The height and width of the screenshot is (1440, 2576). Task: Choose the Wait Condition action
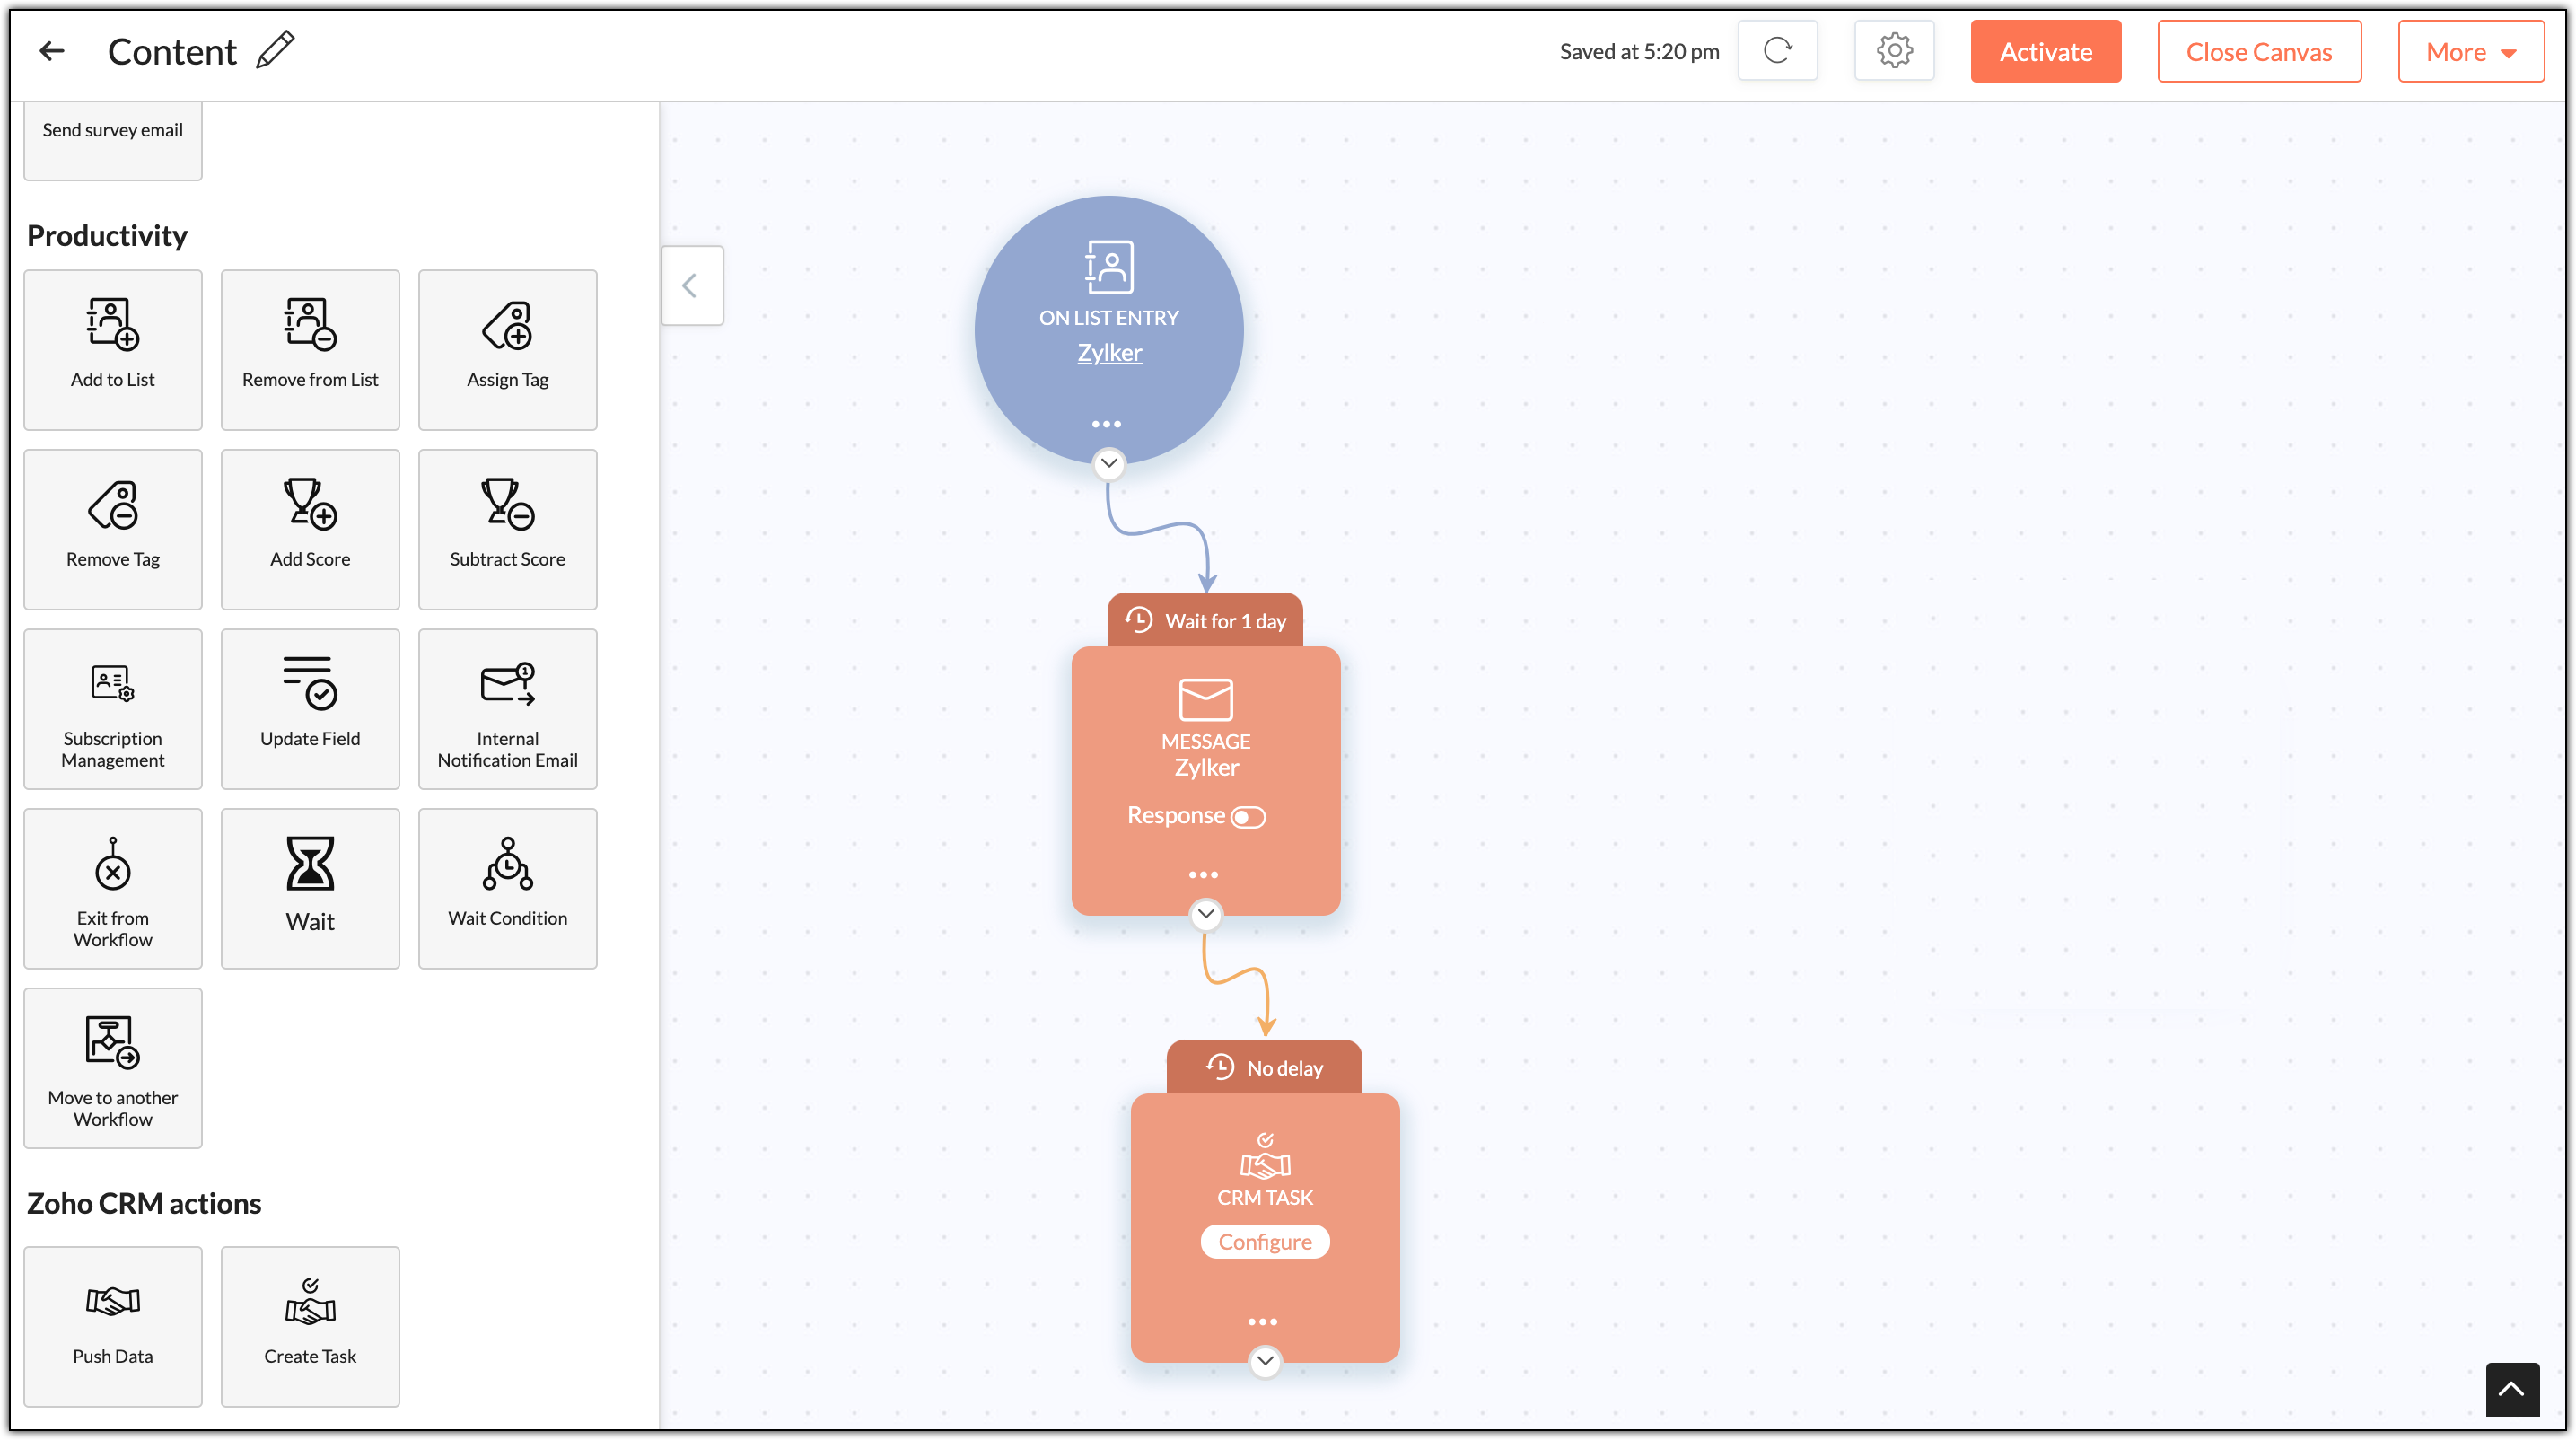pos(507,888)
